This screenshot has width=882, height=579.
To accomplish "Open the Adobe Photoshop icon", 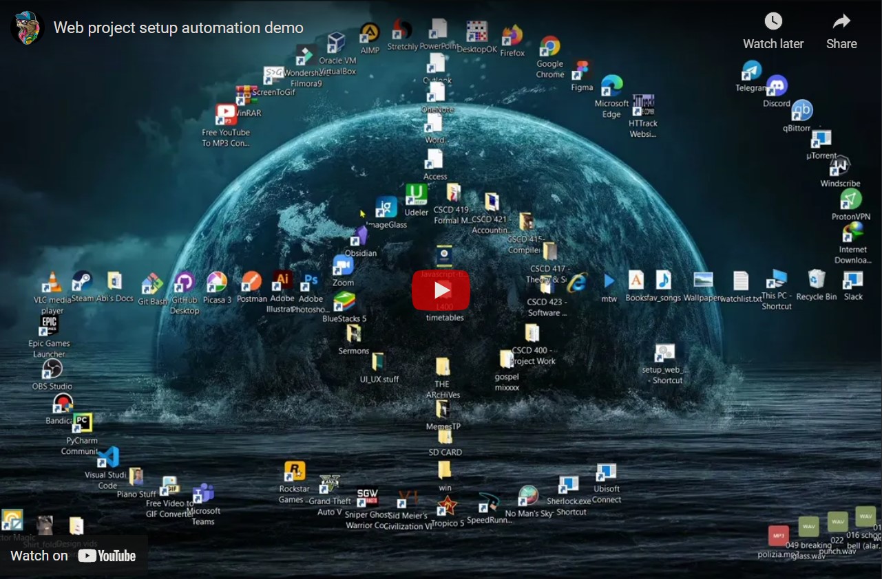I will [x=311, y=281].
